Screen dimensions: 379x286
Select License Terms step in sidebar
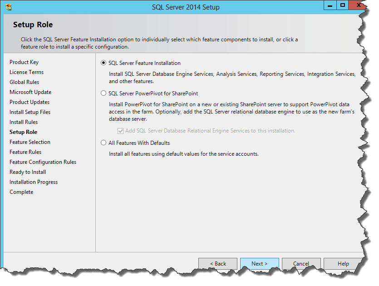[x=26, y=72]
